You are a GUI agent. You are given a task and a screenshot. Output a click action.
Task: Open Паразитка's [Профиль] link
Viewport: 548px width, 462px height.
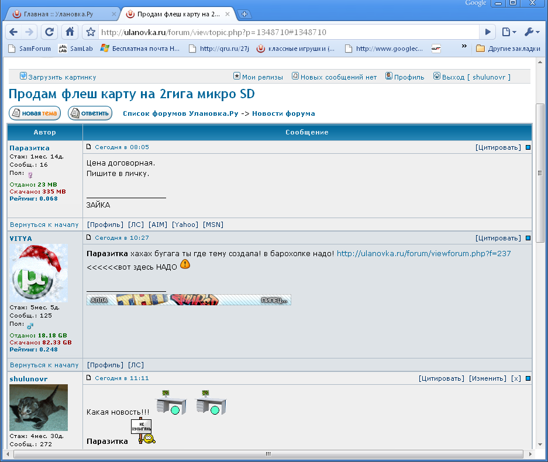point(105,225)
